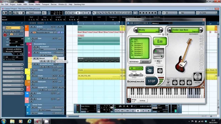
Task: Click the Shuffle knob
Action: pyautogui.click(x=160, y=71)
